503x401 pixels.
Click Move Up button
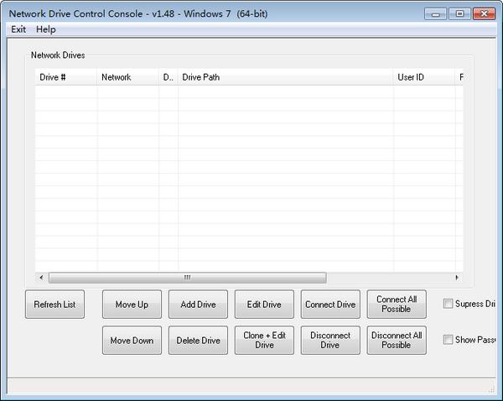132,305
